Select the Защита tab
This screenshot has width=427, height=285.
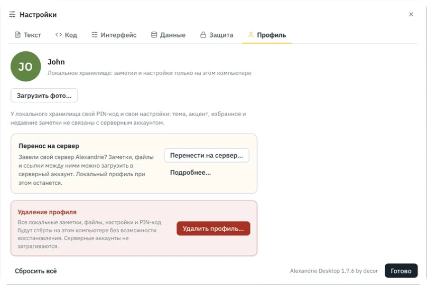pyautogui.click(x=217, y=35)
